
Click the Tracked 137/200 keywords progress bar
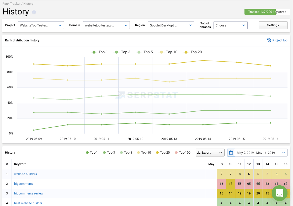pos(267,12)
